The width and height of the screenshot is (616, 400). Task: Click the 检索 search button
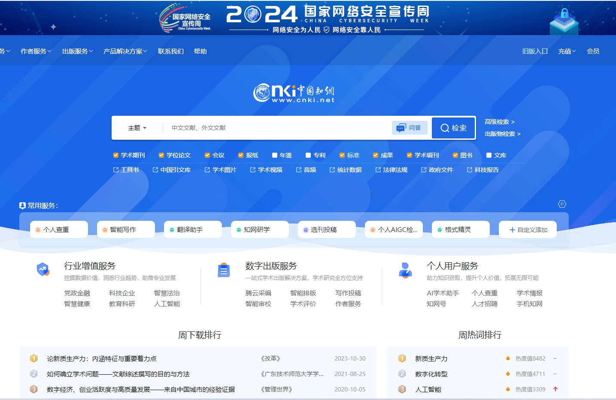coord(453,128)
